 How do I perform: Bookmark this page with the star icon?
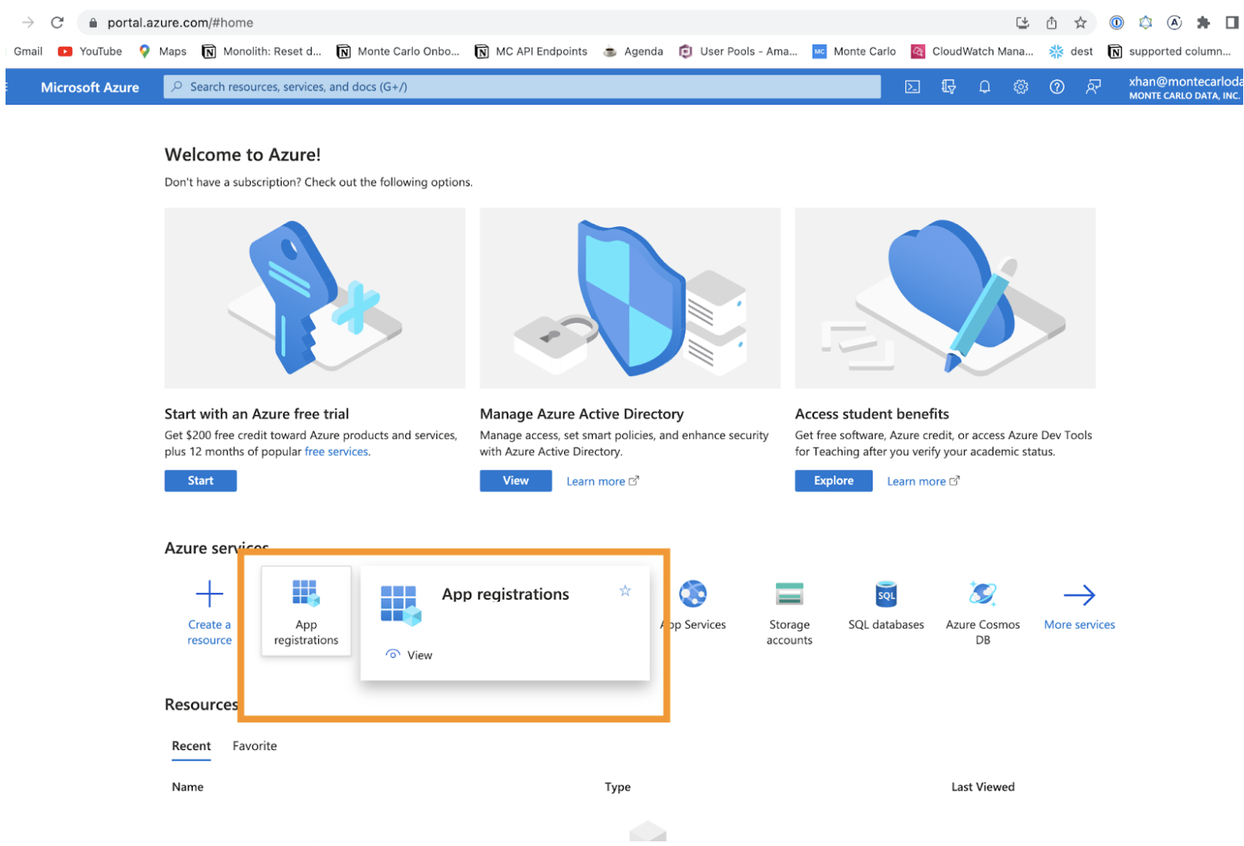point(1081,22)
